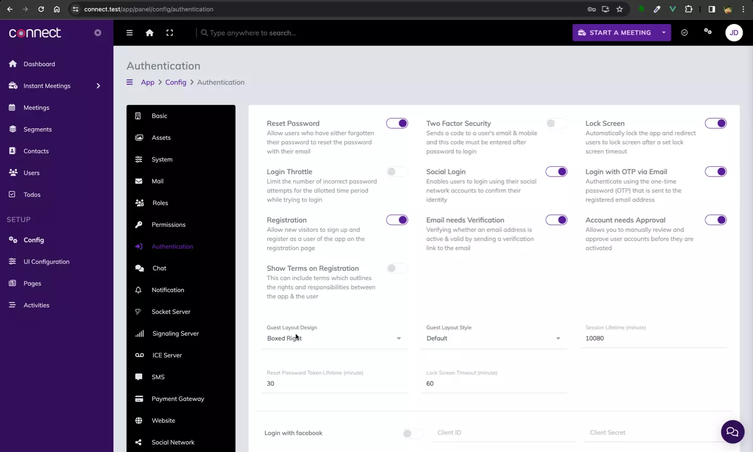Click the Social Network share icon
This screenshot has height=452, width=753.
pos(139,442)
